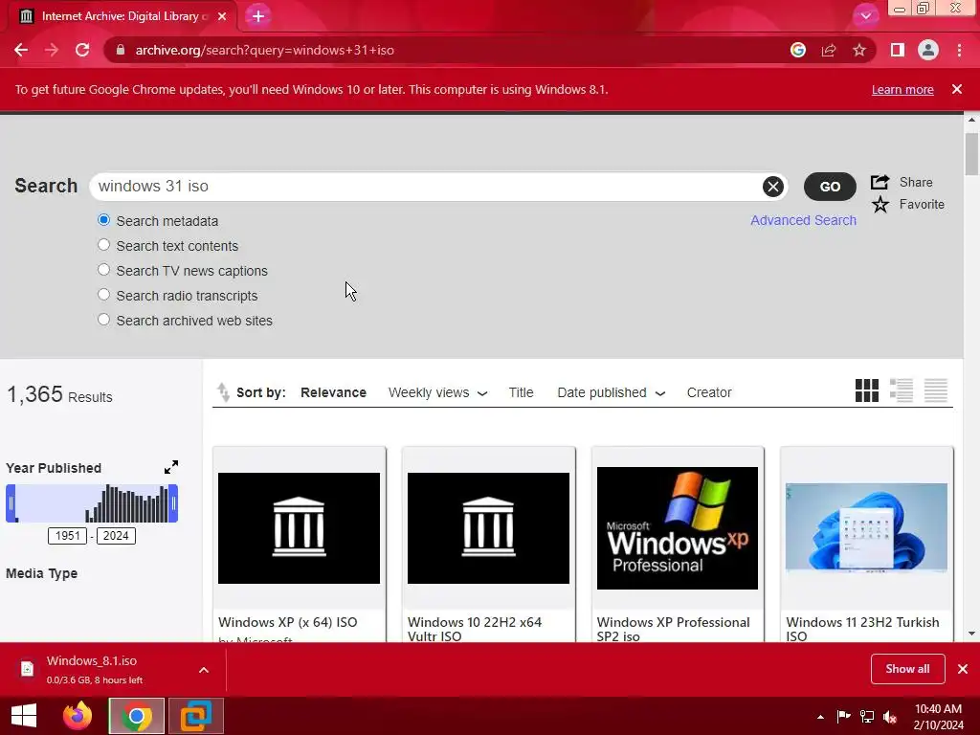The image size is (980, 735).
Task: Open Action Center flag icon
Action: pos(843,717)
